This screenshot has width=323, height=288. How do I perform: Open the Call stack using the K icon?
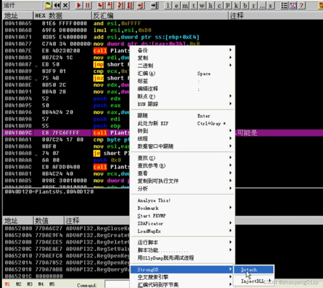pos(236,5)
